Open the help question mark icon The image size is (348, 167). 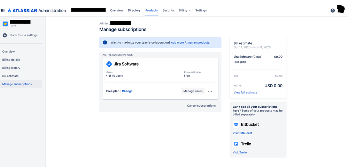[x=332, y=10]
